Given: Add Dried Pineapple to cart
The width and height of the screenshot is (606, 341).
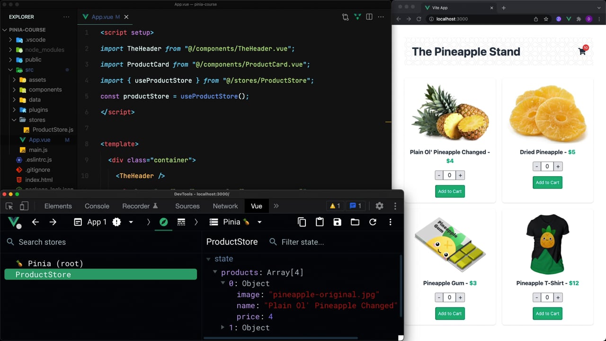Looking at the screenshot, I should coord(547,182).
